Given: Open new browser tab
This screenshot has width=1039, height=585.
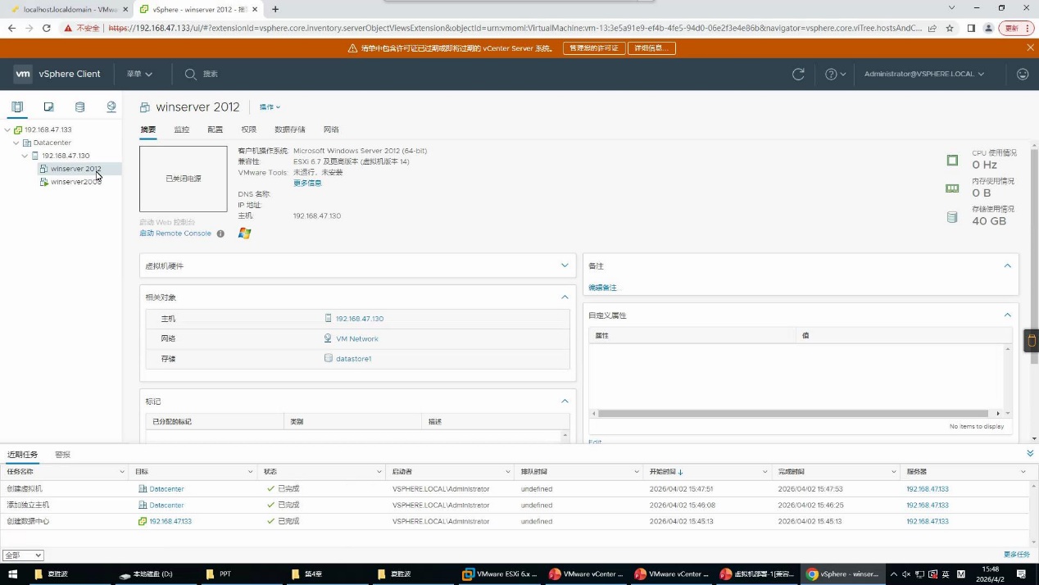Looking at the screenshot, I should pyautogui.click(x=275, y=9).
